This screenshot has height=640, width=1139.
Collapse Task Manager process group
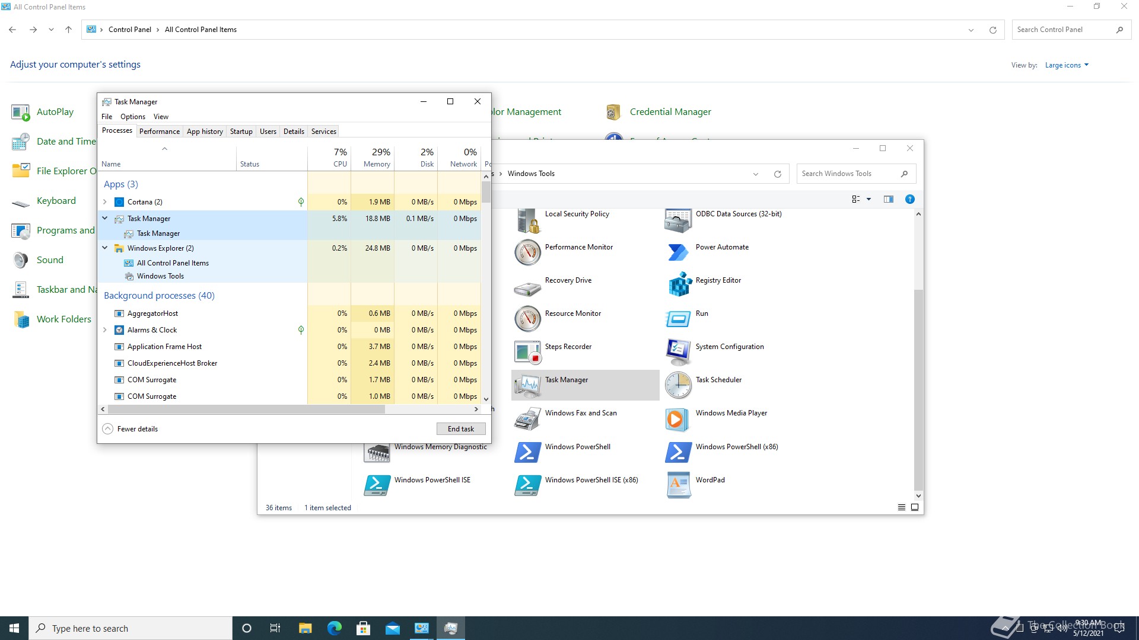[105, 219]
